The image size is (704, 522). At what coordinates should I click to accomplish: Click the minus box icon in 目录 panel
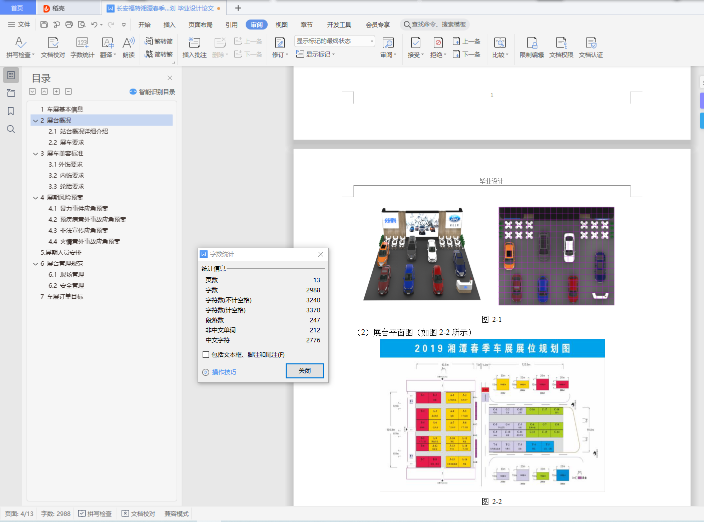click(69, 92)
